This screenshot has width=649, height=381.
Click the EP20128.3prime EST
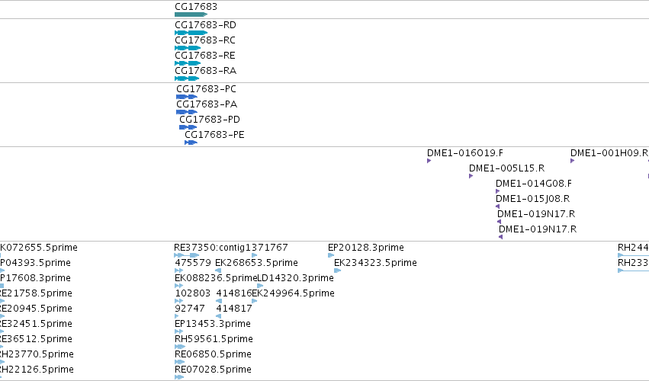pos(331,255)
